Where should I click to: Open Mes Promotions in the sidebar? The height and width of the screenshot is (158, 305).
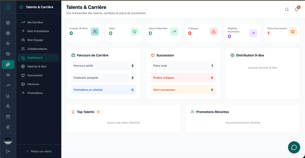pyautogui.click(x=38, y=31)
